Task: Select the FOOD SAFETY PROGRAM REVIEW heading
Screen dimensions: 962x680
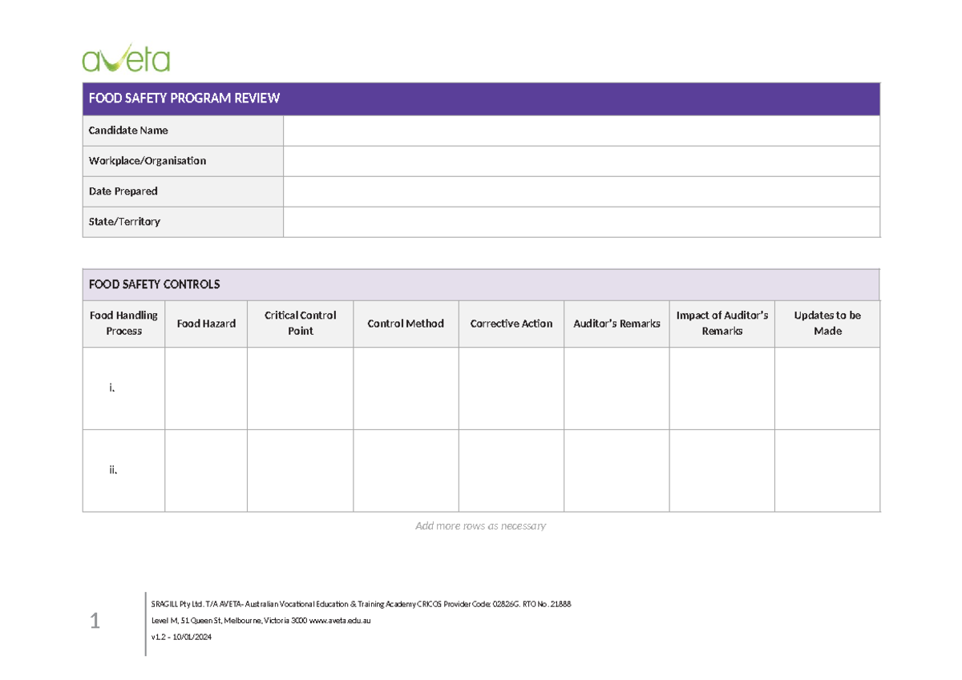Action: [184, 99]
